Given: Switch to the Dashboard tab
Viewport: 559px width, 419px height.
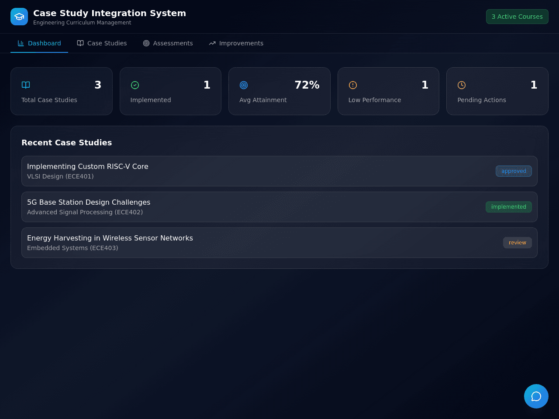Looking at the screenshot, I should pos(39,43).
